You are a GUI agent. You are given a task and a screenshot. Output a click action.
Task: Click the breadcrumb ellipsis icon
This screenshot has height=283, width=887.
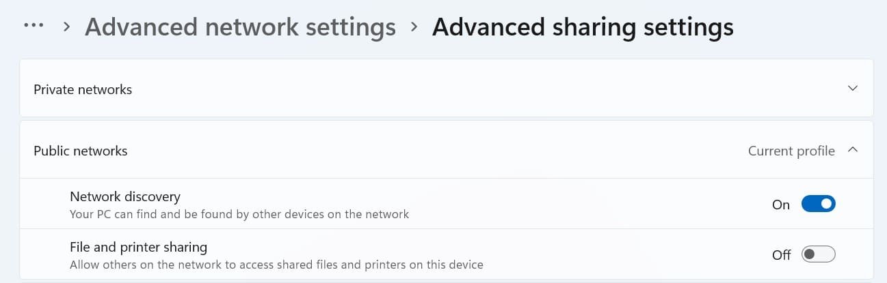click(34, 26)
